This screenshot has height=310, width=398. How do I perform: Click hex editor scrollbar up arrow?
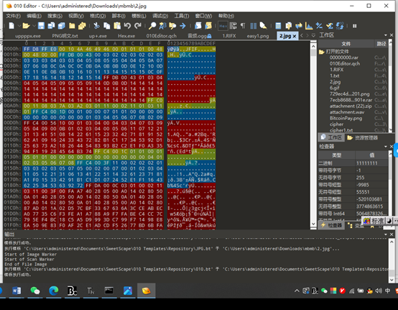313,46
